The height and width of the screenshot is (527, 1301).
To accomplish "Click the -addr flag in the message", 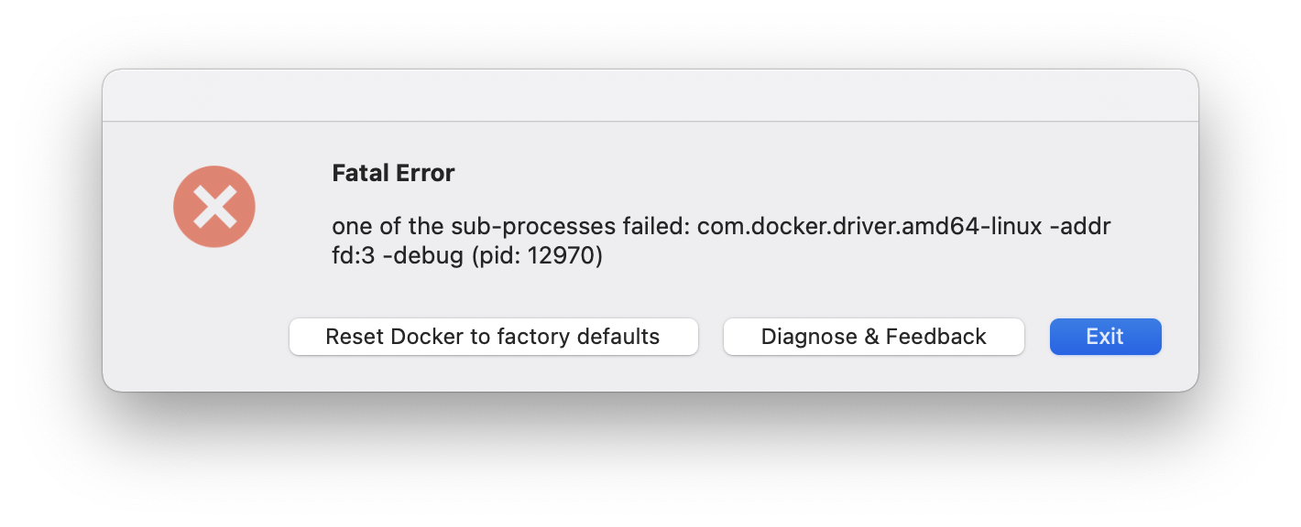I will [1079, 226].
